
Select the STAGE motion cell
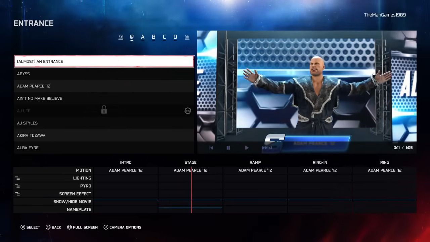(190, 170)
